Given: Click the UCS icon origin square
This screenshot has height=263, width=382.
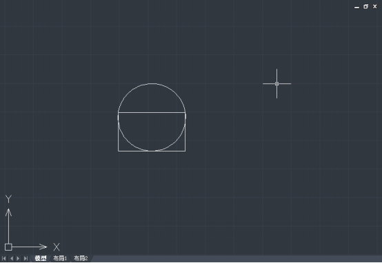Looking at the screenshot, I should (8, 247).
